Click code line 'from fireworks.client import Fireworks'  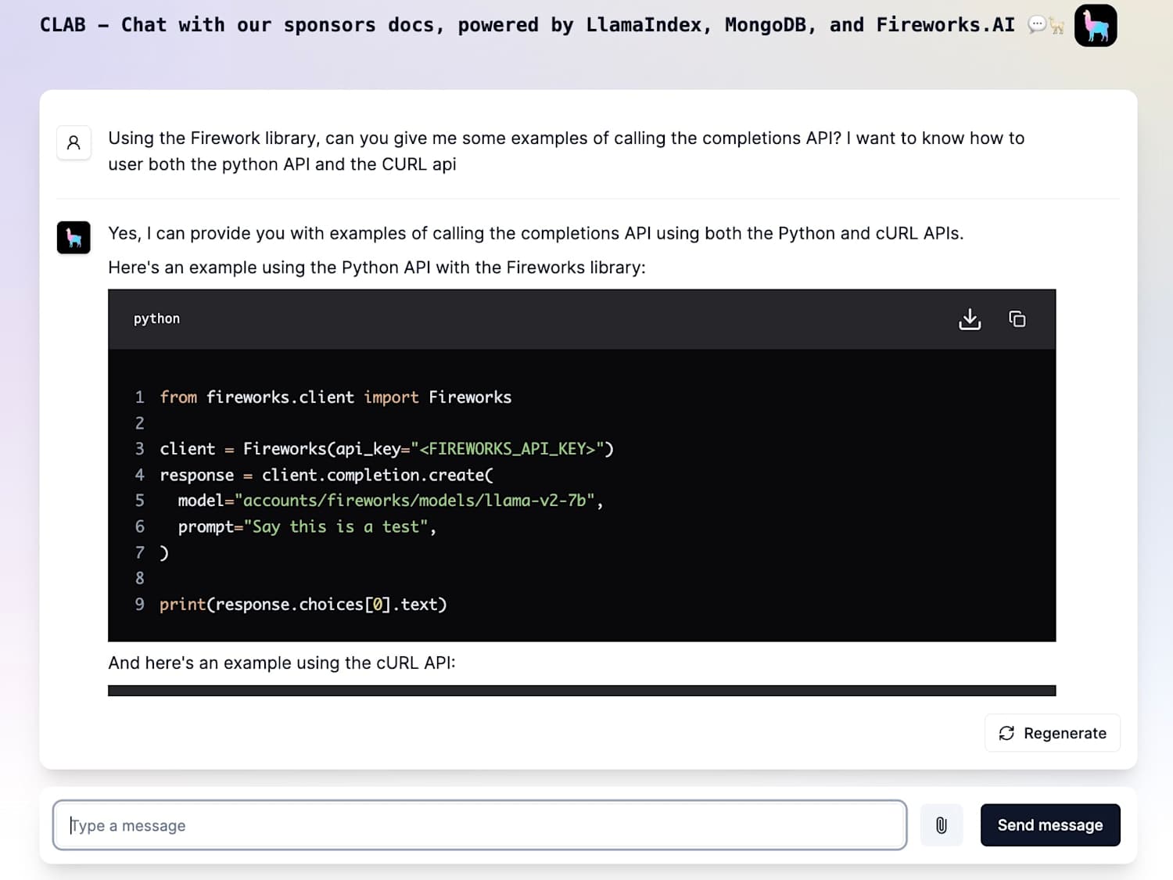point(335,397)
